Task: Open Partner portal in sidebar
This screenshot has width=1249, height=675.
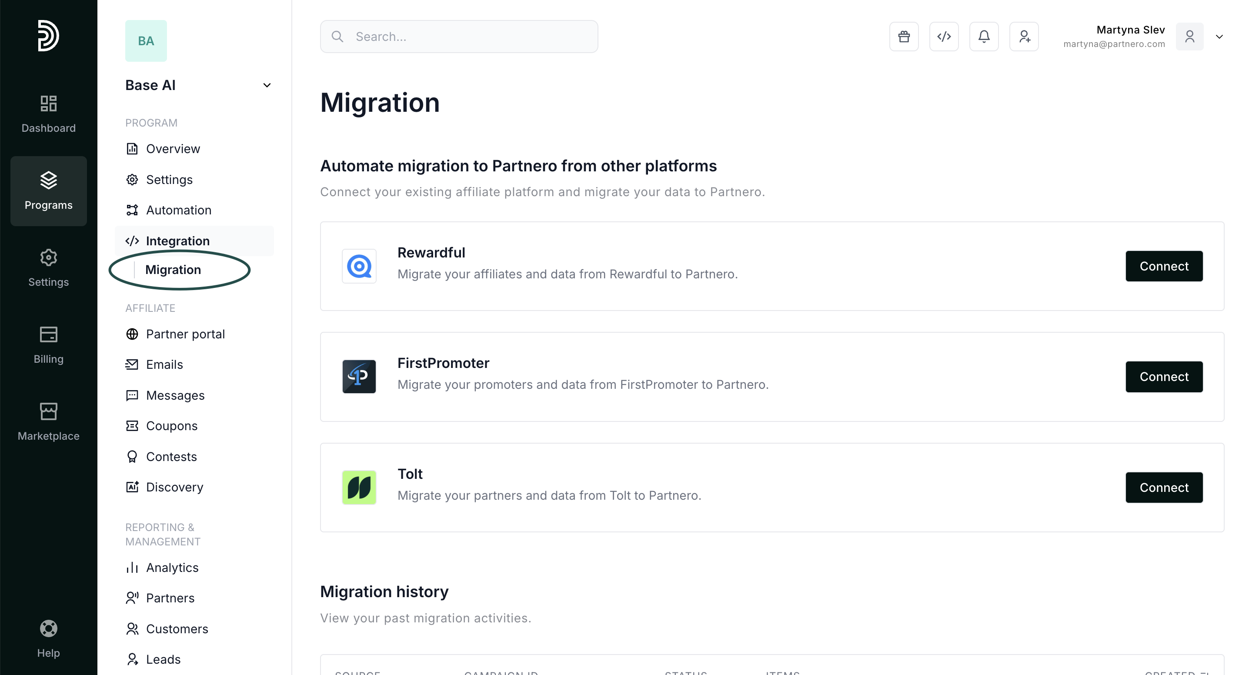Action: click(185, 334)
